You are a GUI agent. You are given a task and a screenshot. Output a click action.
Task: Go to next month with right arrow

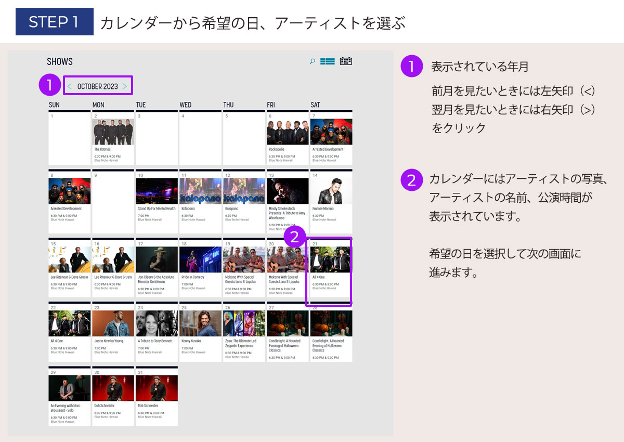[125, 86]
